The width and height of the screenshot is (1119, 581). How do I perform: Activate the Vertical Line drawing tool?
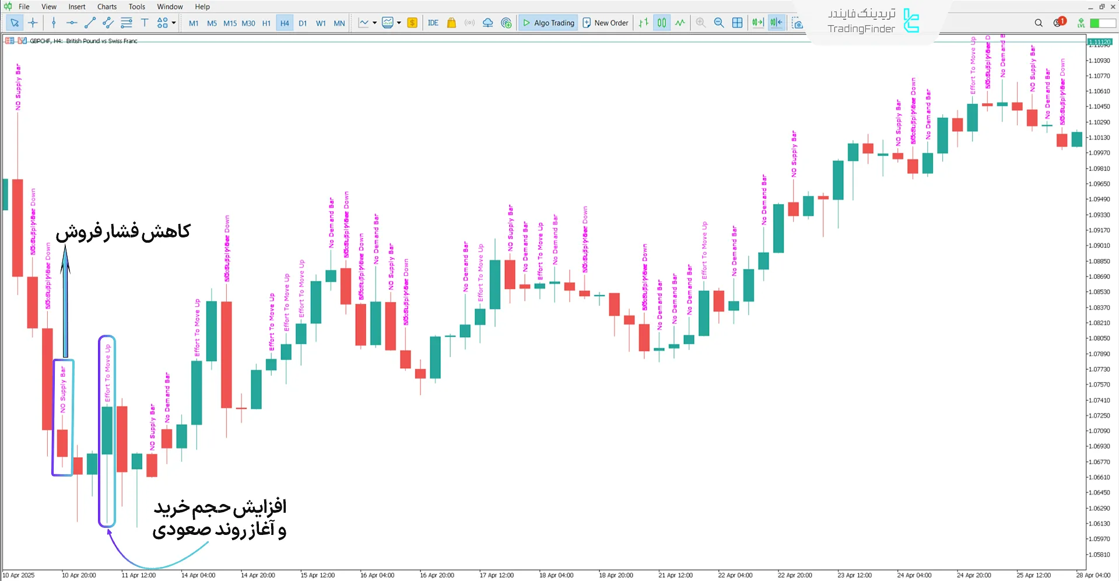click(x=53, y=23)
